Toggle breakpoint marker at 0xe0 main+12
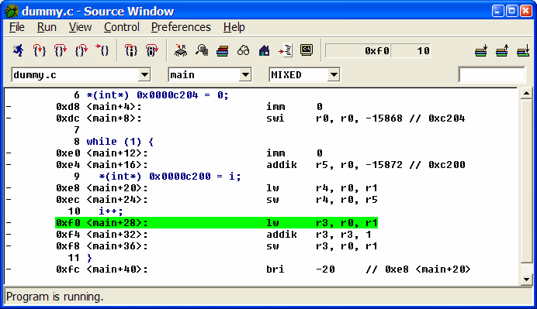The width and height of the screenshot is (537, 309). pyautogui.click(x=9, y=153)
